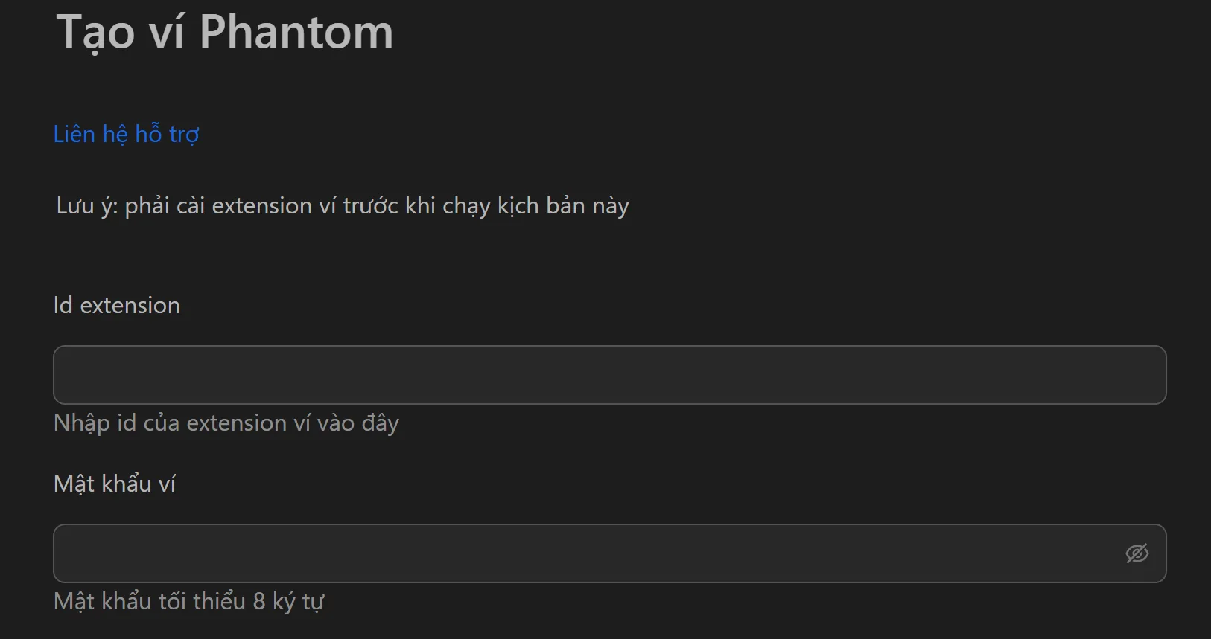
Task: Click the 'Mật khẩu ví' label text
Action: pos(113,483)
